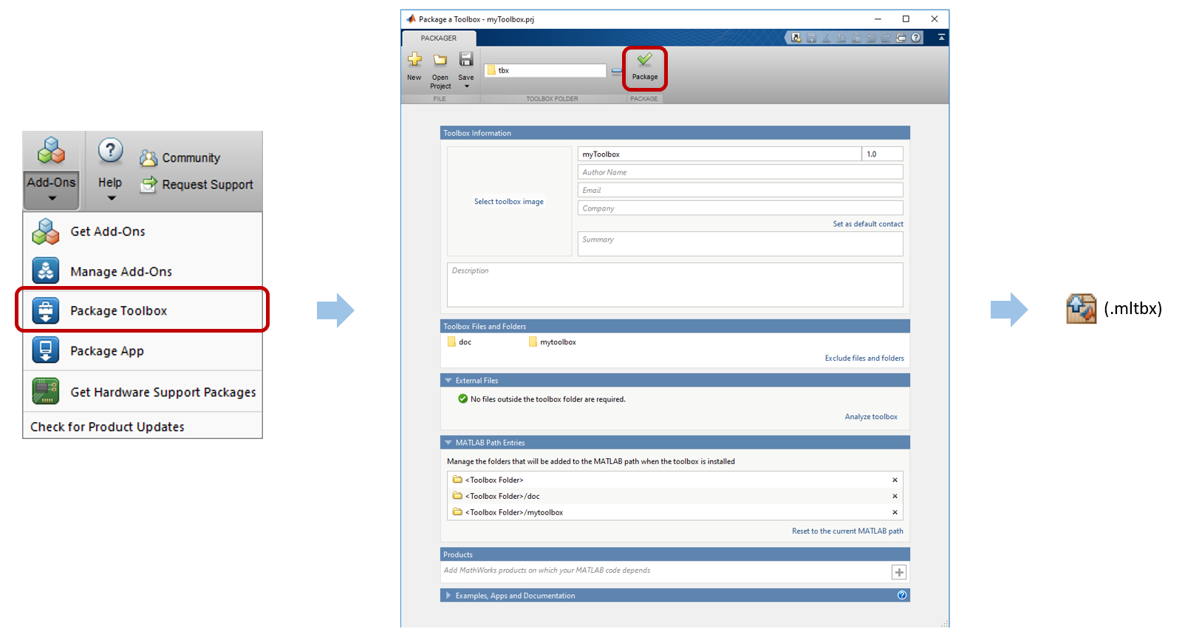Collapse the External Files section
The width and height of the screenshot is (1185, 643).
[448, 381]
